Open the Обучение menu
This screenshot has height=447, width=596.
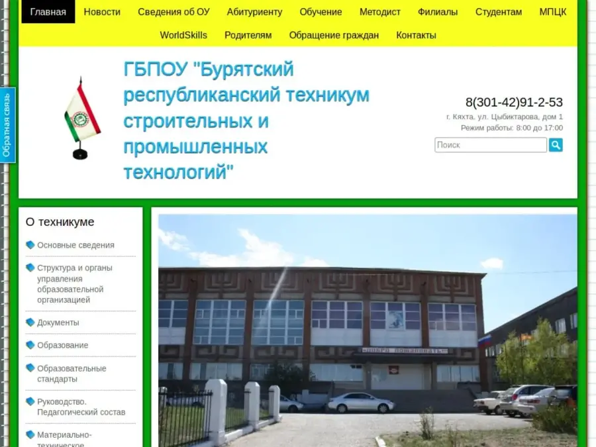tap(321, 12)
